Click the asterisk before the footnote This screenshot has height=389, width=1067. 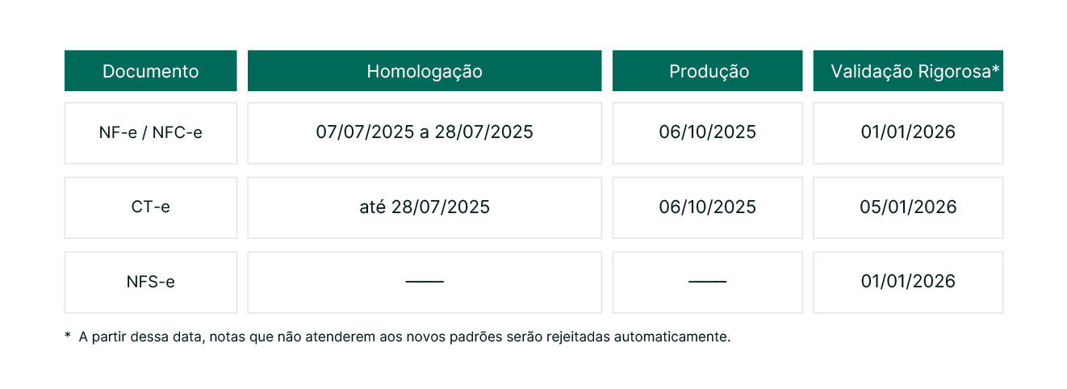pos(68,335)
